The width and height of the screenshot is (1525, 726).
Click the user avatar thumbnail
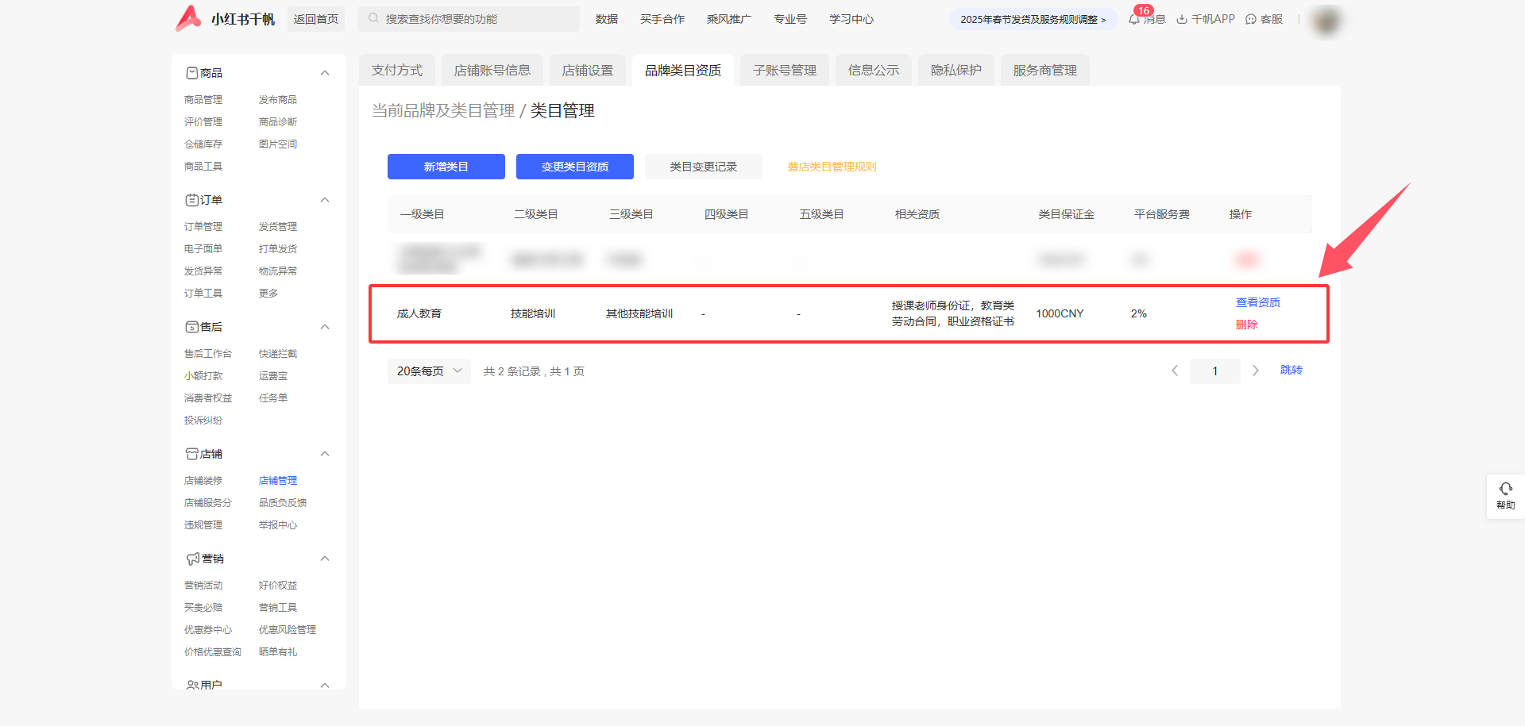click(1326, 20)
